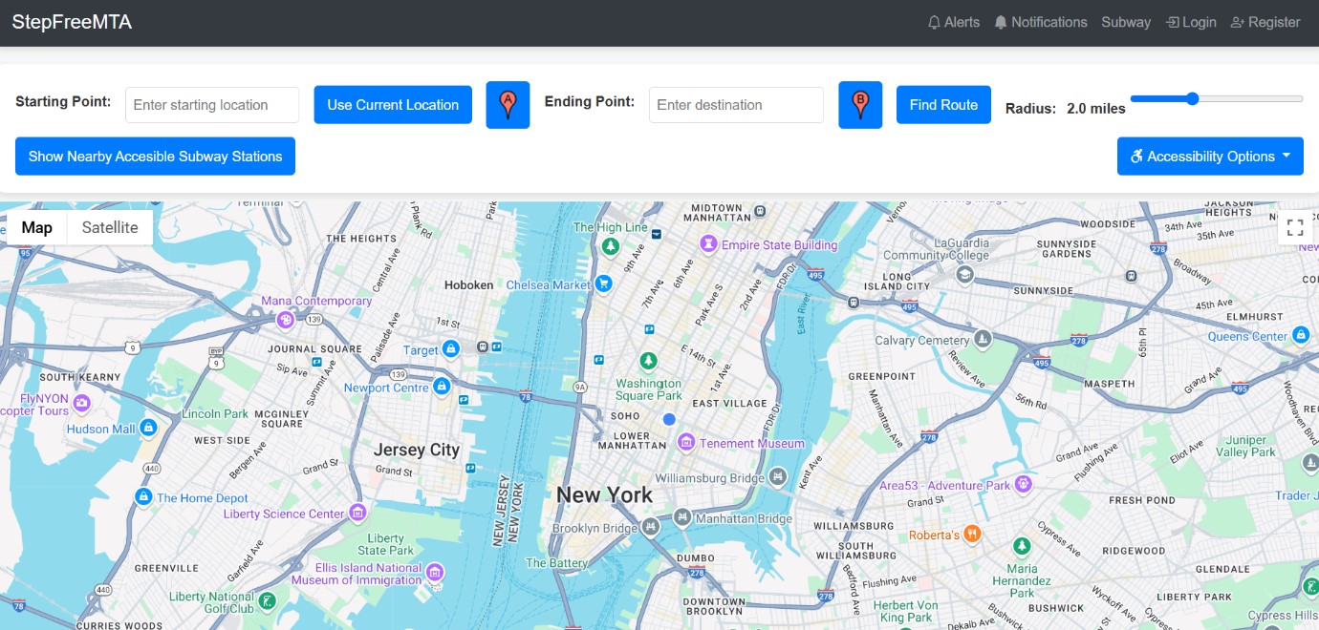Open Alerts in the navbar

(954, 22)
